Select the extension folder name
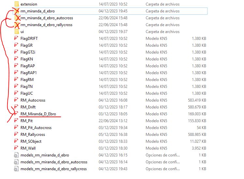The image size is (244, 179). pyautogui.click(x=29, y=4)
